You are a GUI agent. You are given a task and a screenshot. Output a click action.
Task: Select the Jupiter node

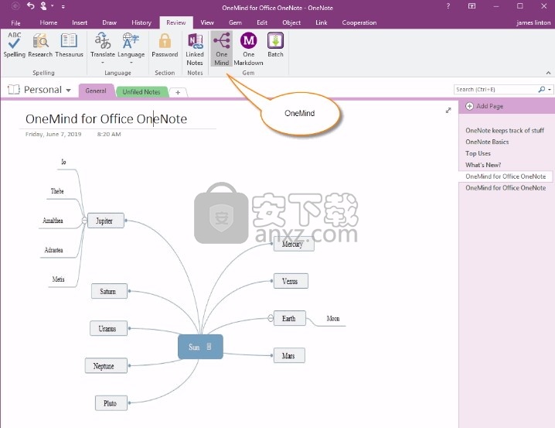105,221
